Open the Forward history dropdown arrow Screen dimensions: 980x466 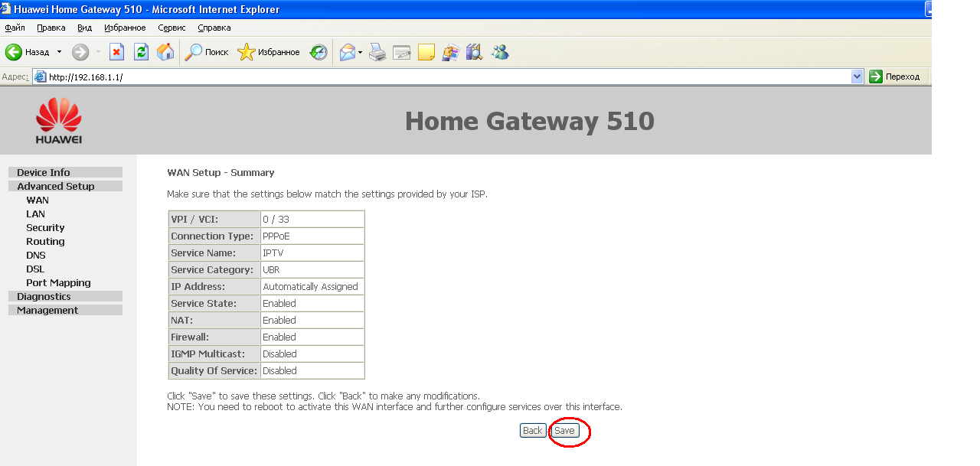click(x=98, y=52)
